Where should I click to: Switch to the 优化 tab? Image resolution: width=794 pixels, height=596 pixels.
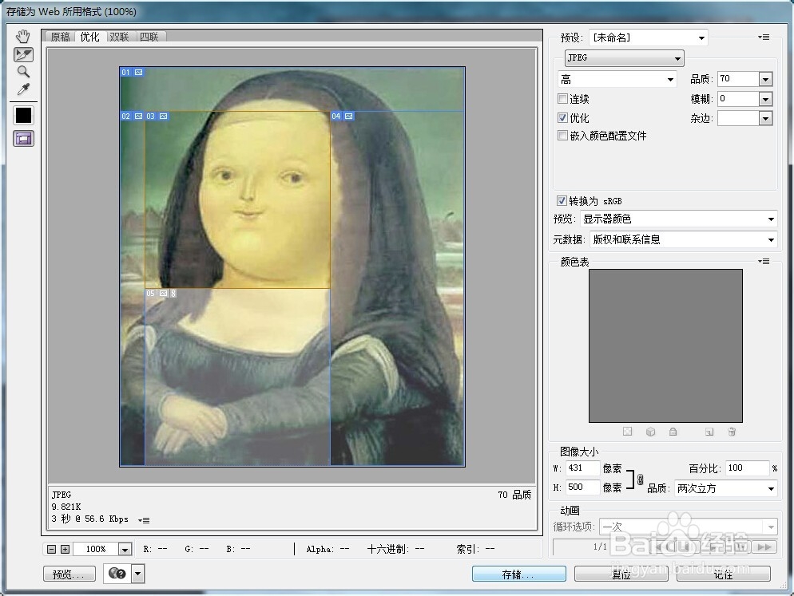[89, 37]
